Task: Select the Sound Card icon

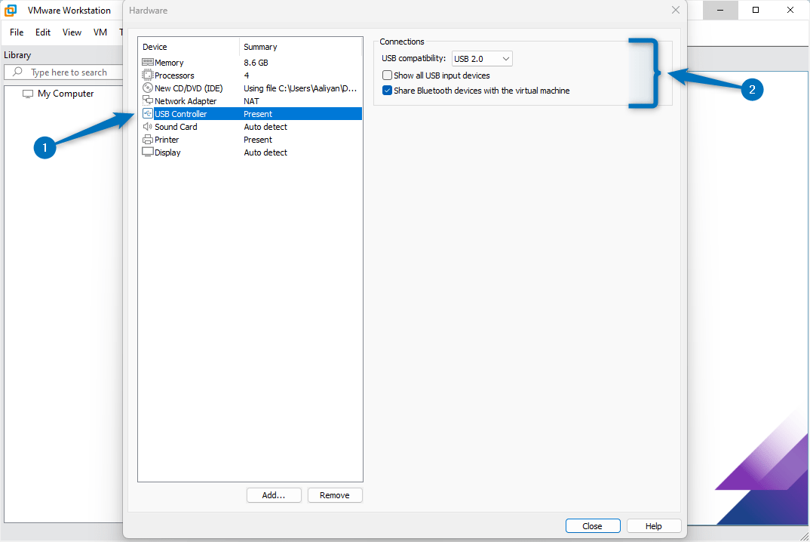Action: click(149, 126)
